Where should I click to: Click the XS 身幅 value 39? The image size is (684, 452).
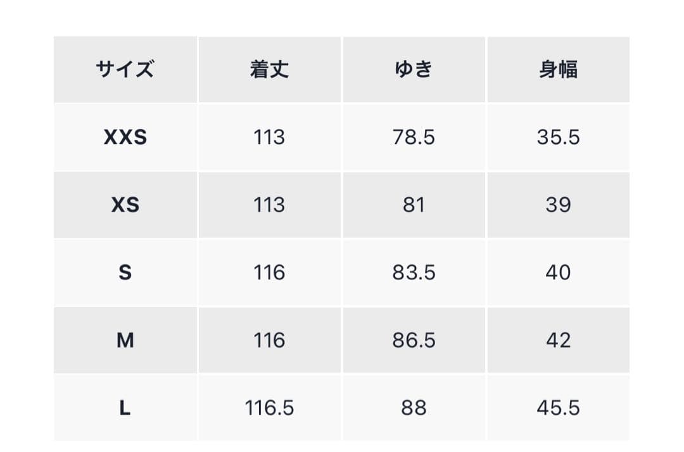coord(558,205)
